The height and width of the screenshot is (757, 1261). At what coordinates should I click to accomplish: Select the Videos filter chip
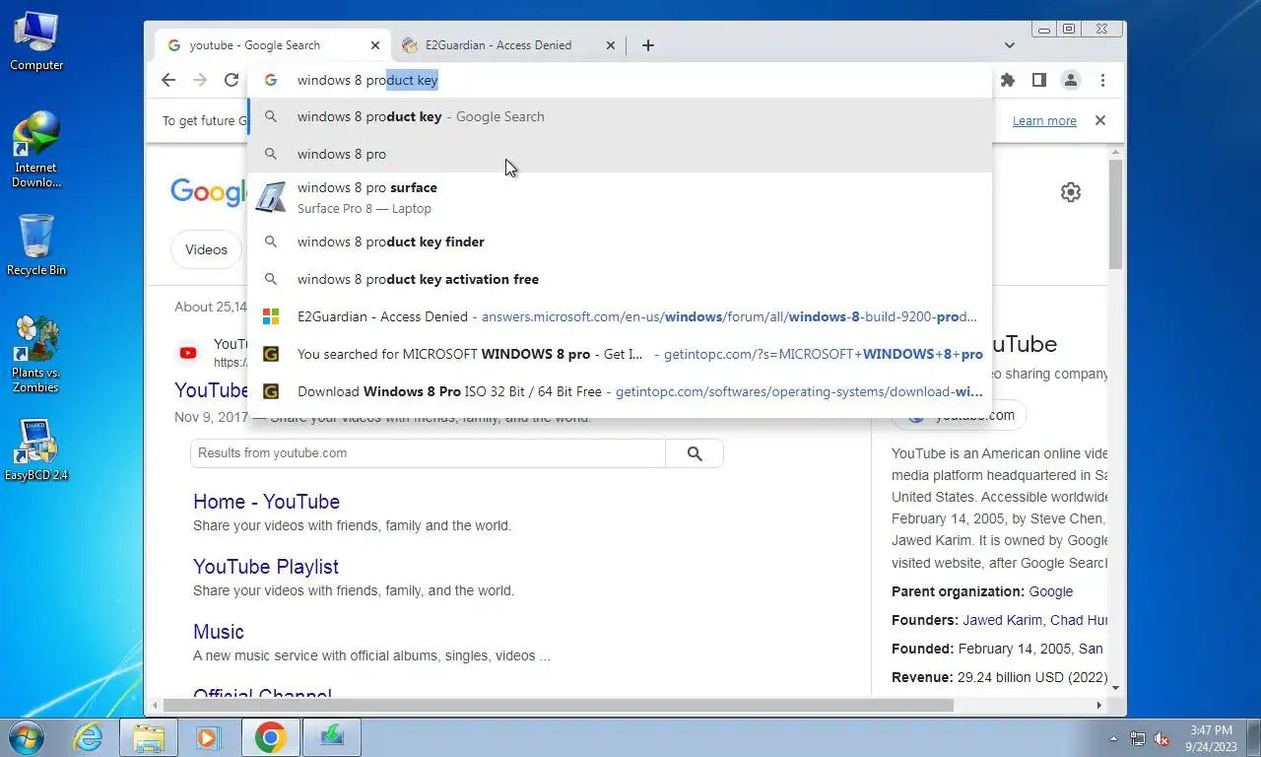tap(206, 249)
